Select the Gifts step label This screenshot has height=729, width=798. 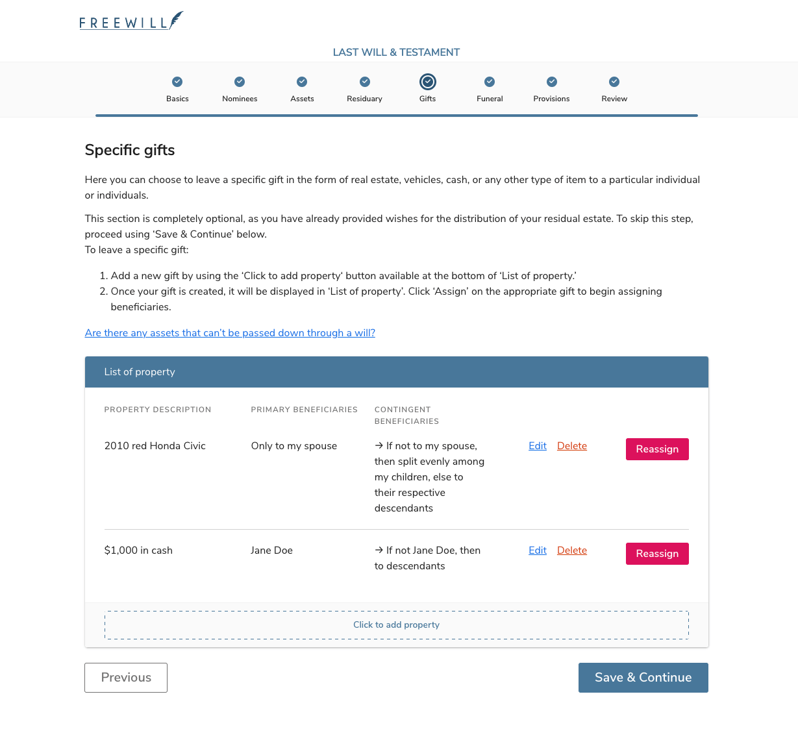click(427, 99)
